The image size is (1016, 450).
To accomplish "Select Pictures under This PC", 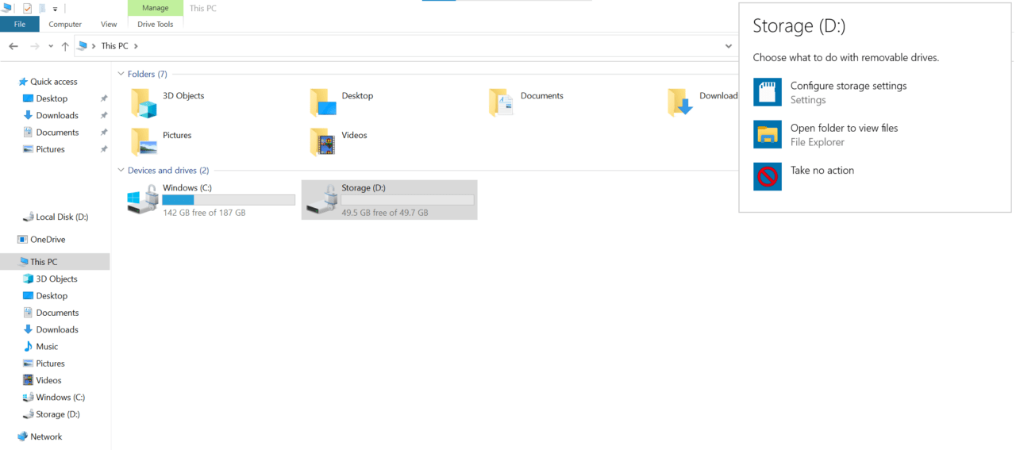I will [x=50, y=363].
